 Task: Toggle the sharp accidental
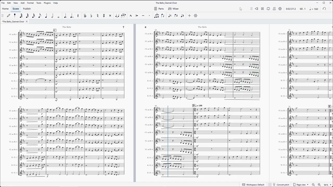(104, 16)
